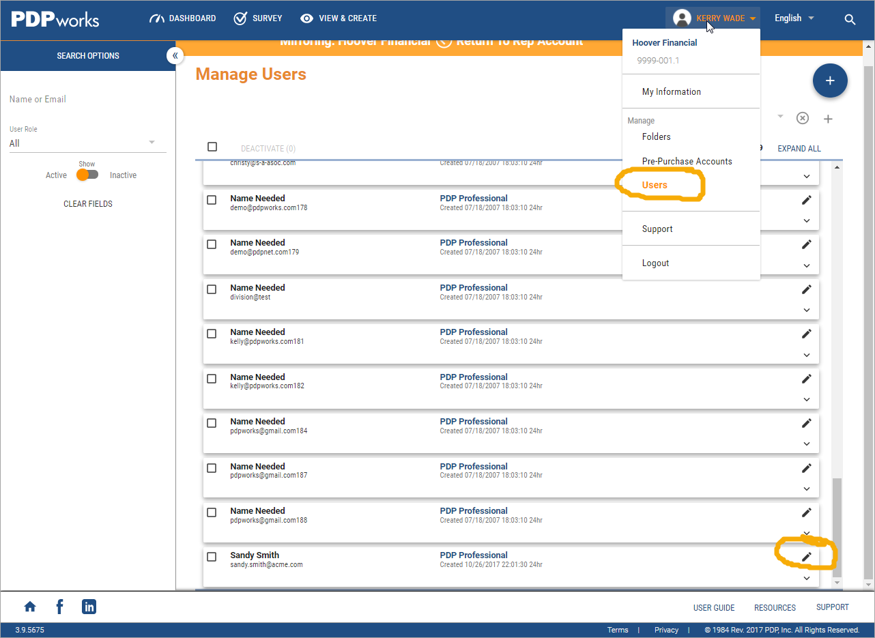Open the View & Create nav item
Viewport: 875px width, 638px height.
pos(339,18)
